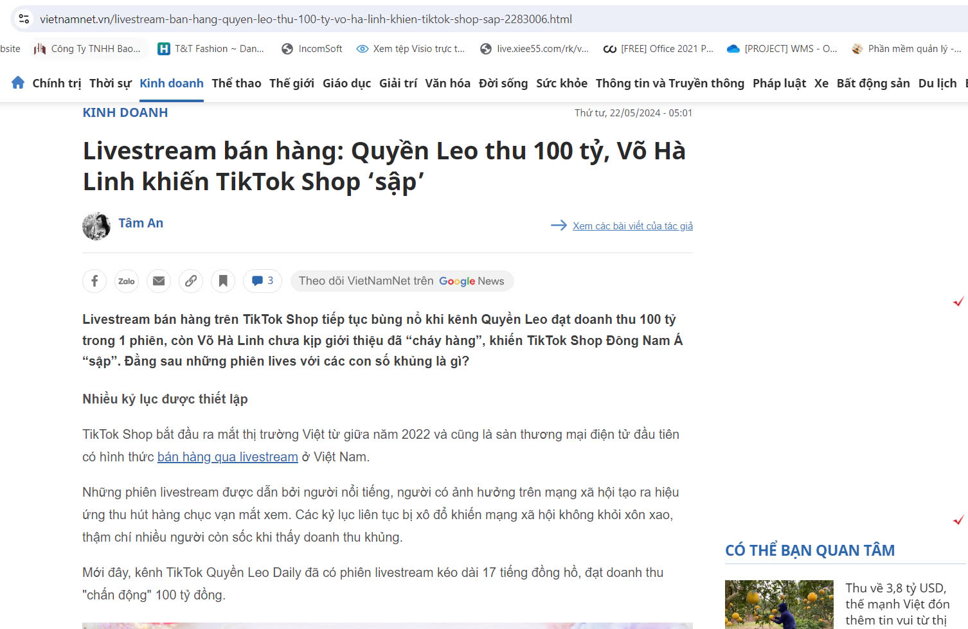Share article by email icon

(x=159, y=281)
